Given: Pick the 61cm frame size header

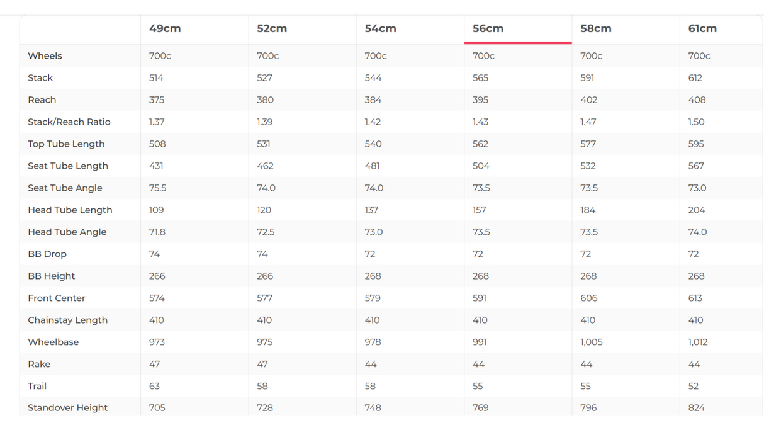Looking at the screenshot, I should (702, 29).
